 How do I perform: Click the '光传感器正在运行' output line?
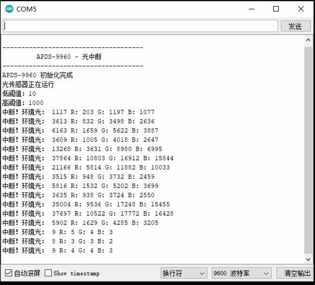pos(28,85)
